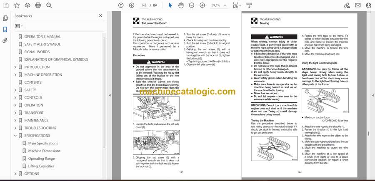Expand the OPTIONS bookmark
This screenshot has height=181, width=375.
(x=15, y=174)
